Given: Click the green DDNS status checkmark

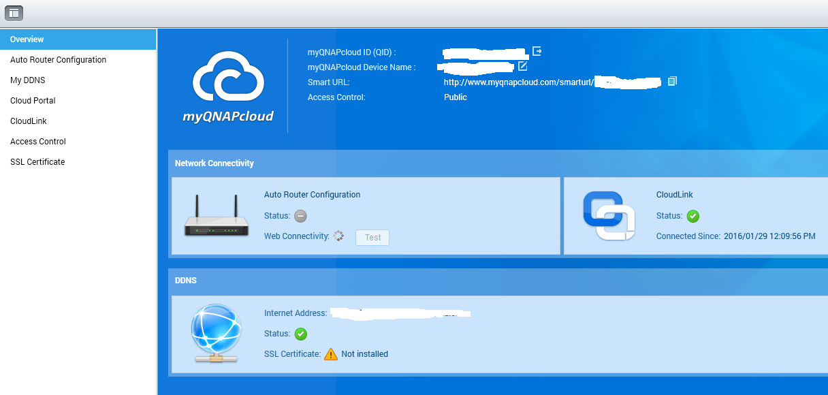Looking at the screenshot, I should (x=300, y=334).
